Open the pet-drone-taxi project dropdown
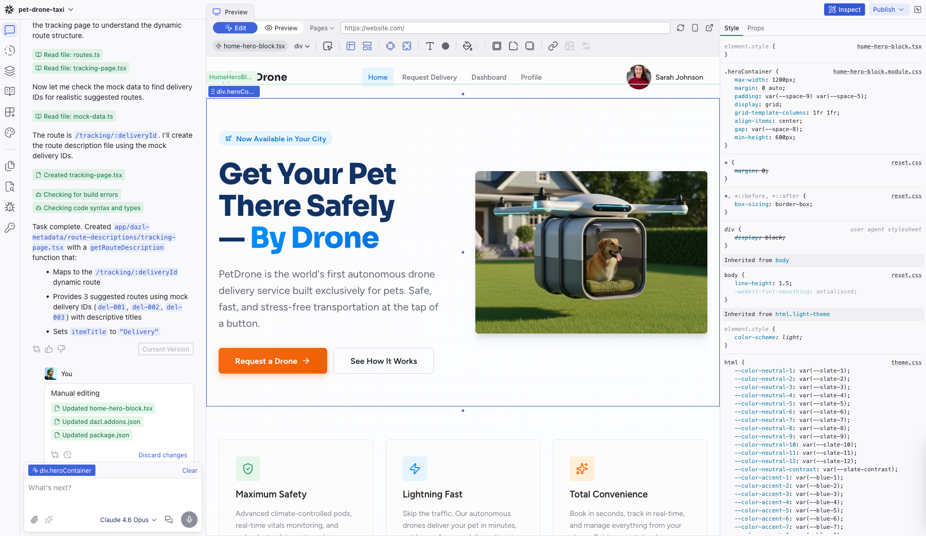This screenshot has height=536, width=926. (x=46, y=9)
